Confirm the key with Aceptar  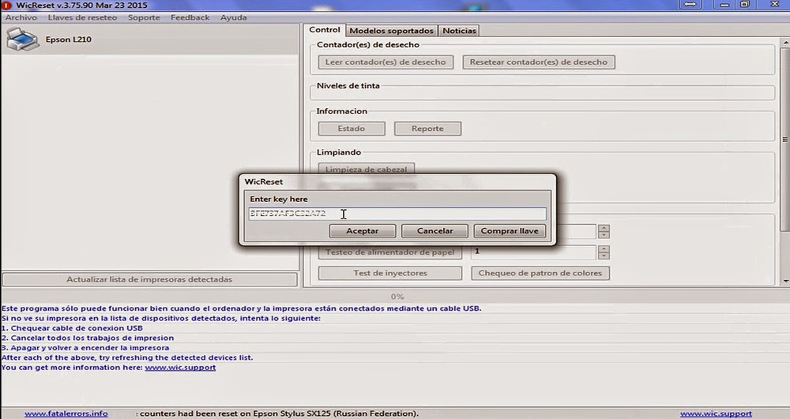coord(363,231)
